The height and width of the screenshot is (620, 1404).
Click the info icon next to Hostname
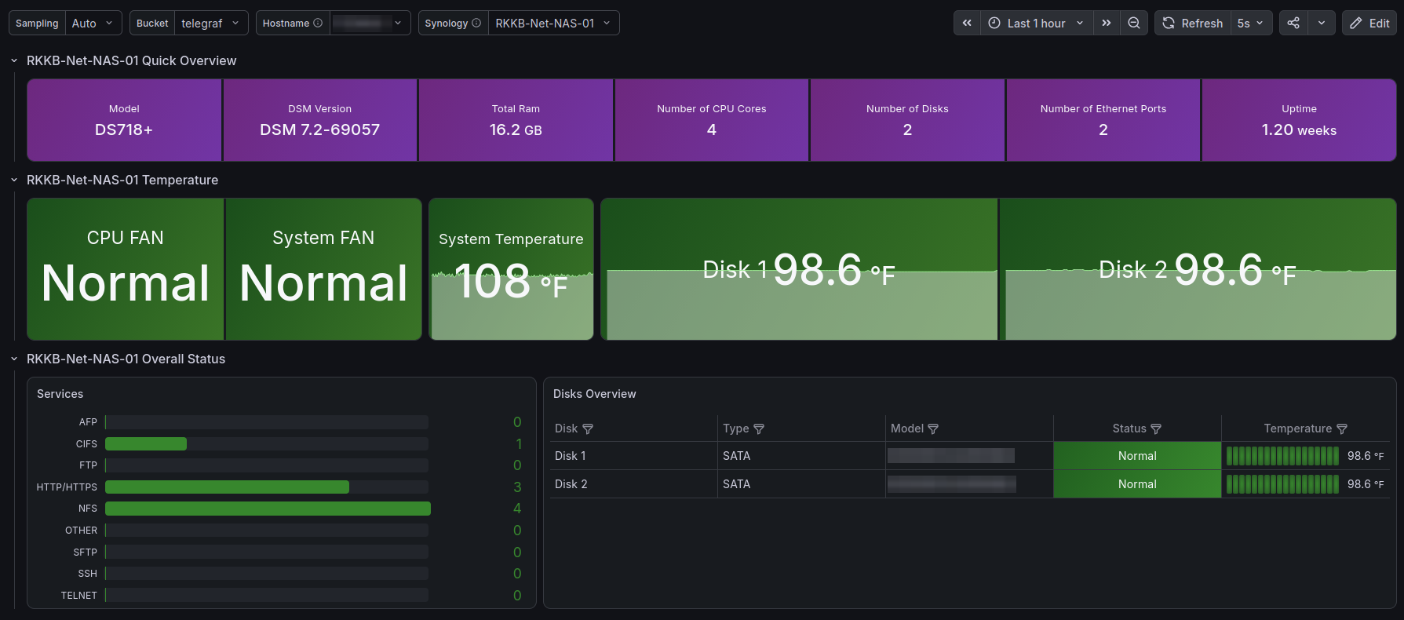pos(318,23)
